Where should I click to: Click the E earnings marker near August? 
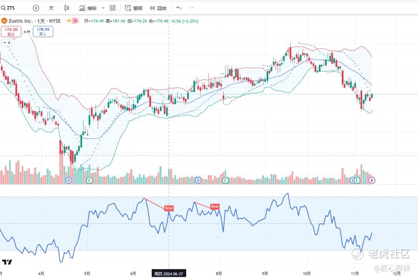click(225, 180)
